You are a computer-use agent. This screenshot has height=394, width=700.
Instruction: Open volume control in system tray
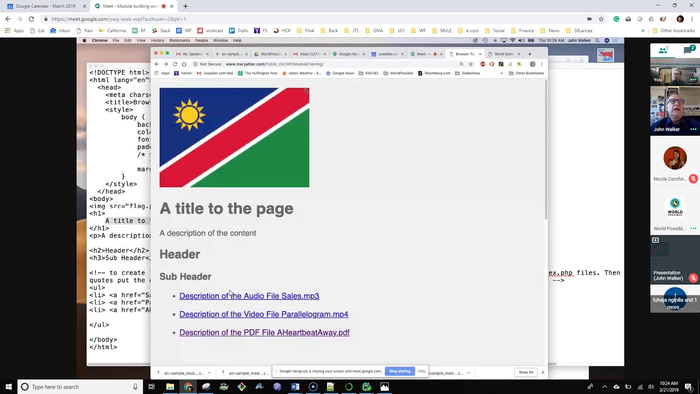[x=651, y=387]
